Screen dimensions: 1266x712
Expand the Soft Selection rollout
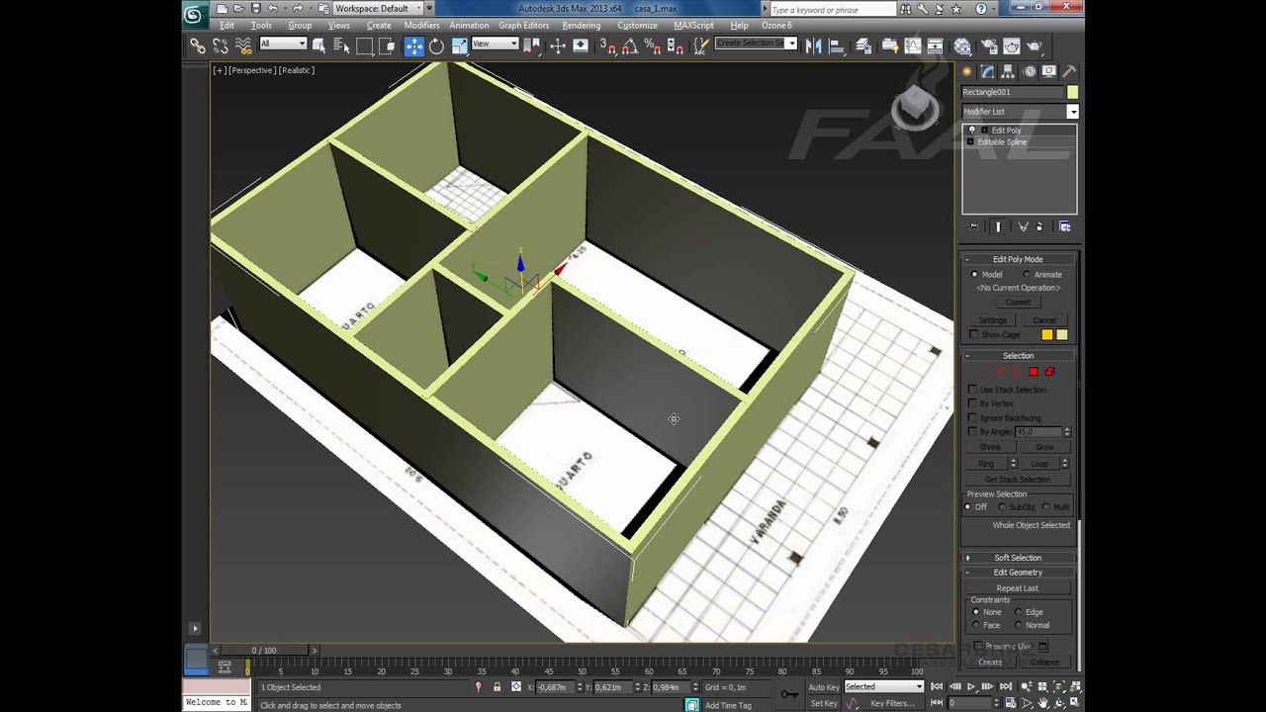[x=1018, y=558]
